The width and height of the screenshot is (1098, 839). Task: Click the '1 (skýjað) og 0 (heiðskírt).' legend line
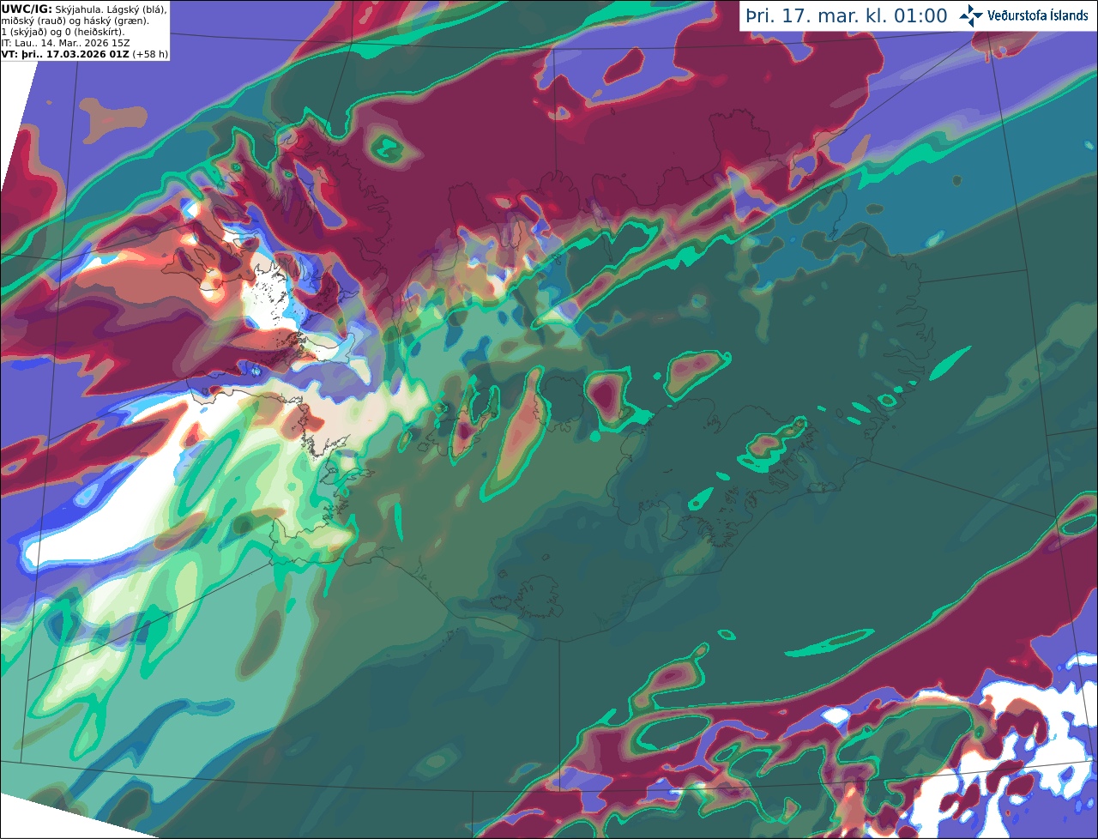tap(63, 32)
